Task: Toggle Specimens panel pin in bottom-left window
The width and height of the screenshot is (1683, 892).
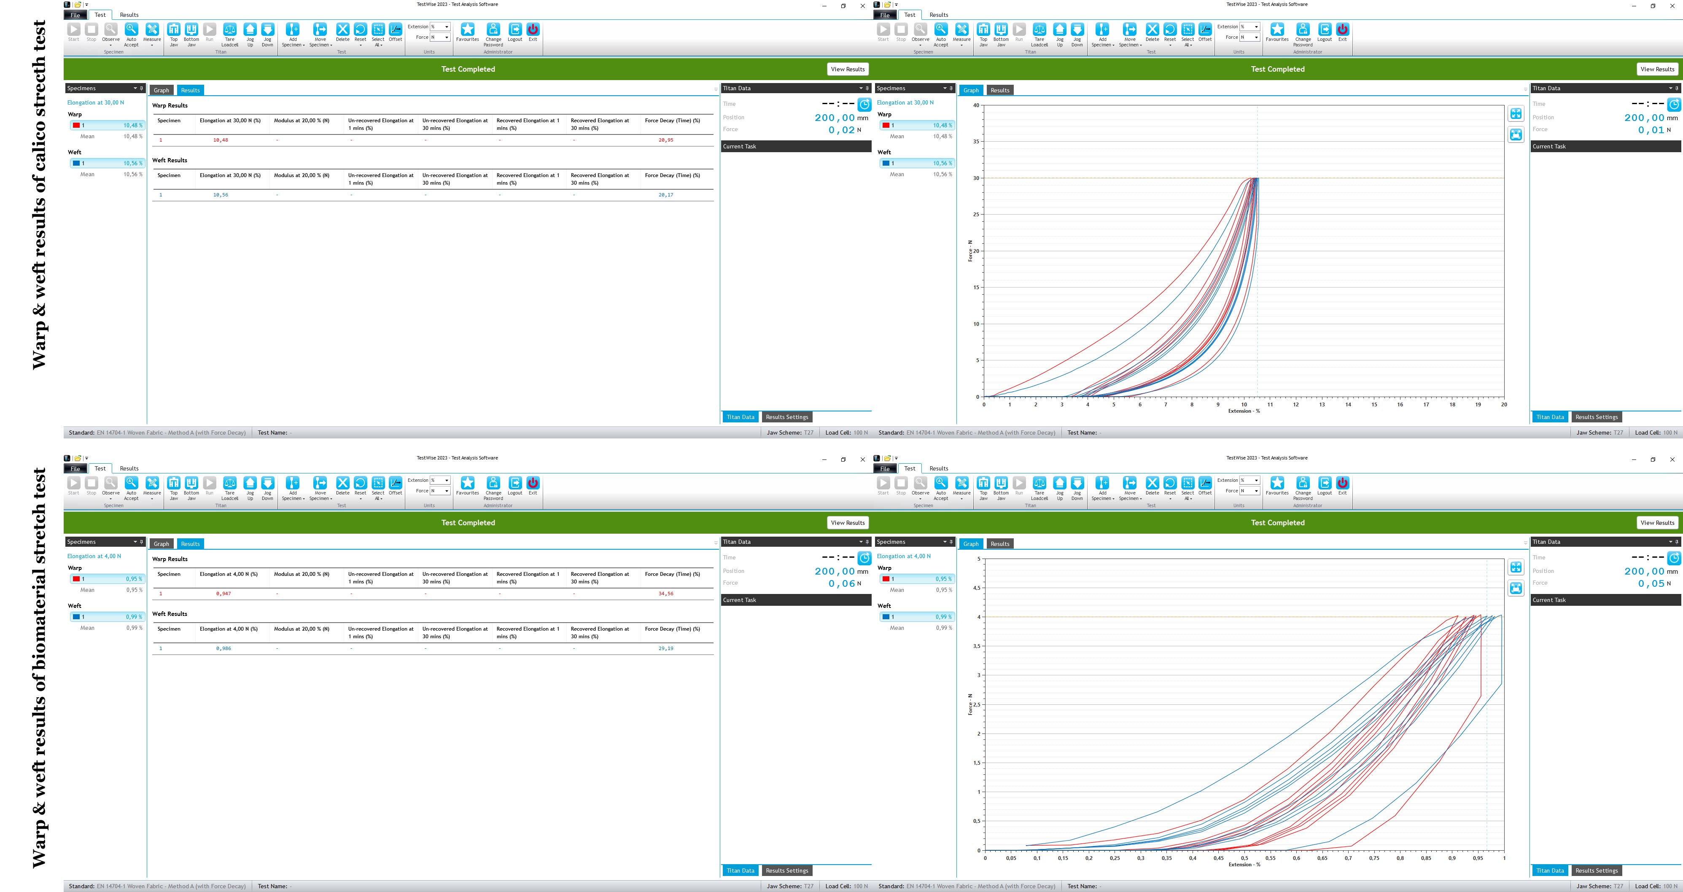Action: (x=141, y=542)
